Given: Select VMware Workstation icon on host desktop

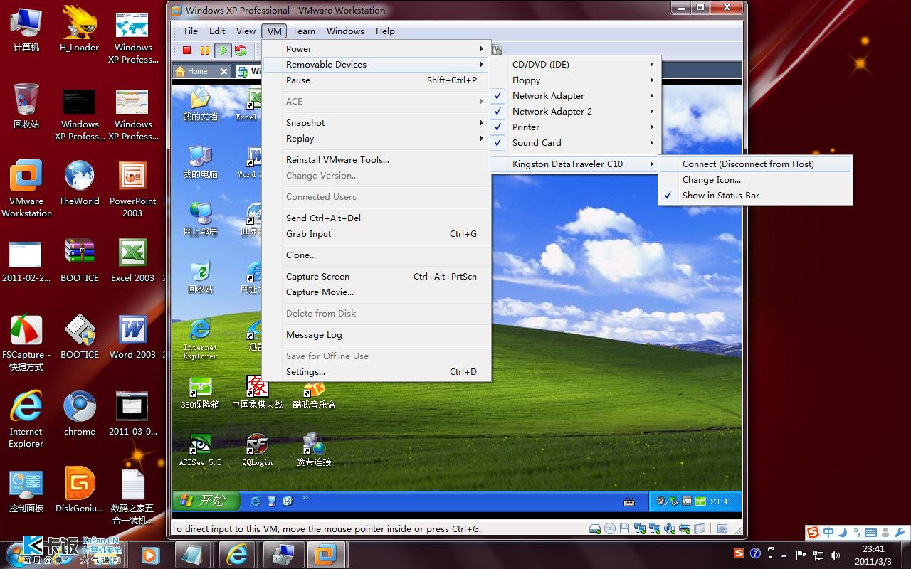Looking at the screenshot, I should [26, 188].
